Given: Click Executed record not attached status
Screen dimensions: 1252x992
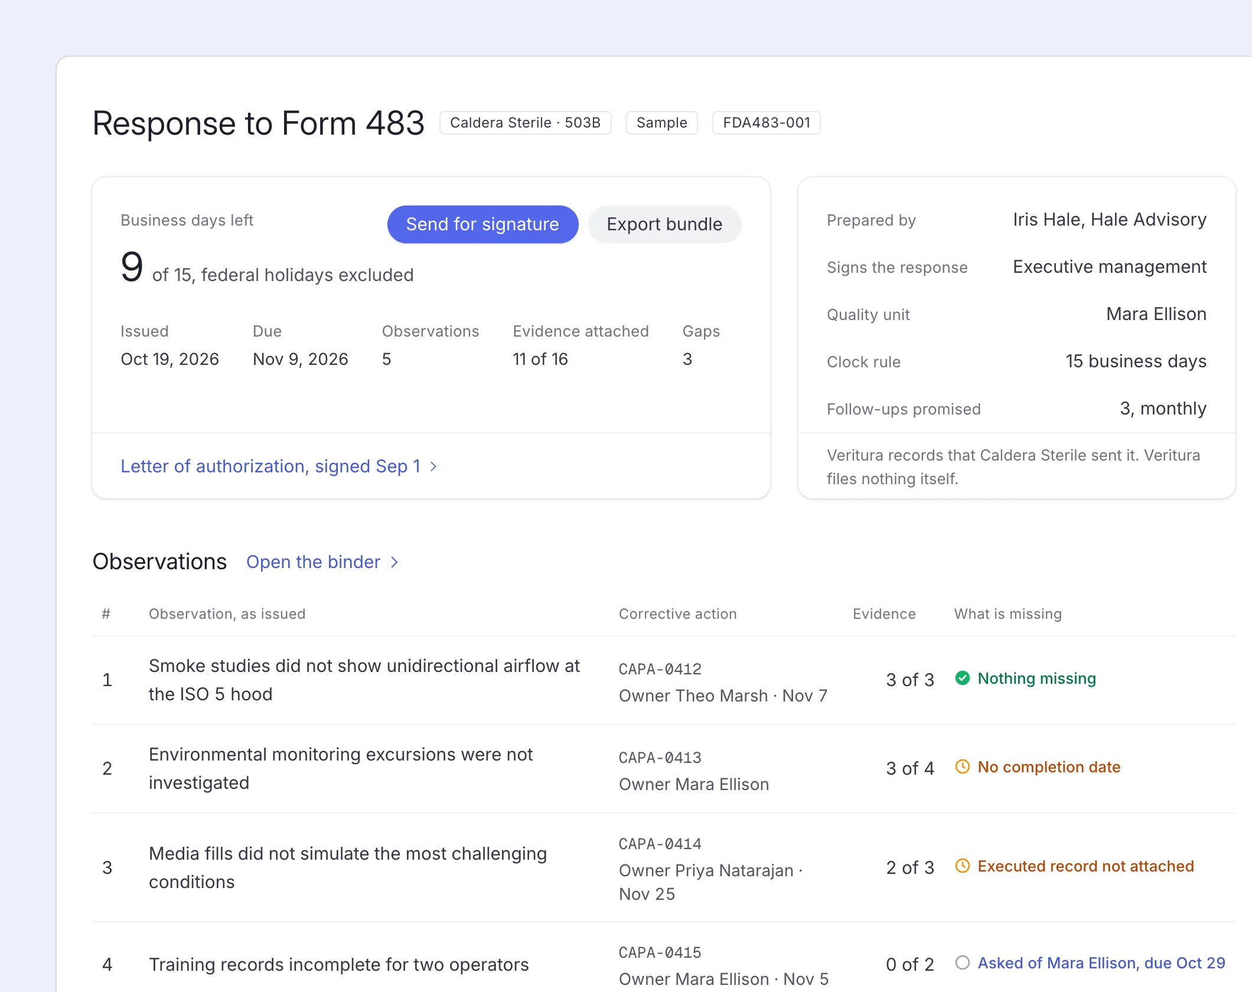Looking at the screenshot, I should [1085, 866].
